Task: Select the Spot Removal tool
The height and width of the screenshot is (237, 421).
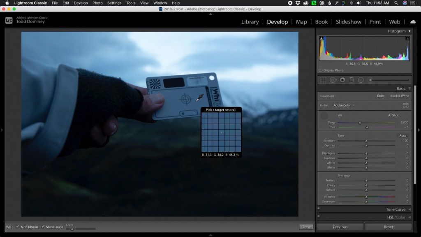Action: (x=333, y=80)
